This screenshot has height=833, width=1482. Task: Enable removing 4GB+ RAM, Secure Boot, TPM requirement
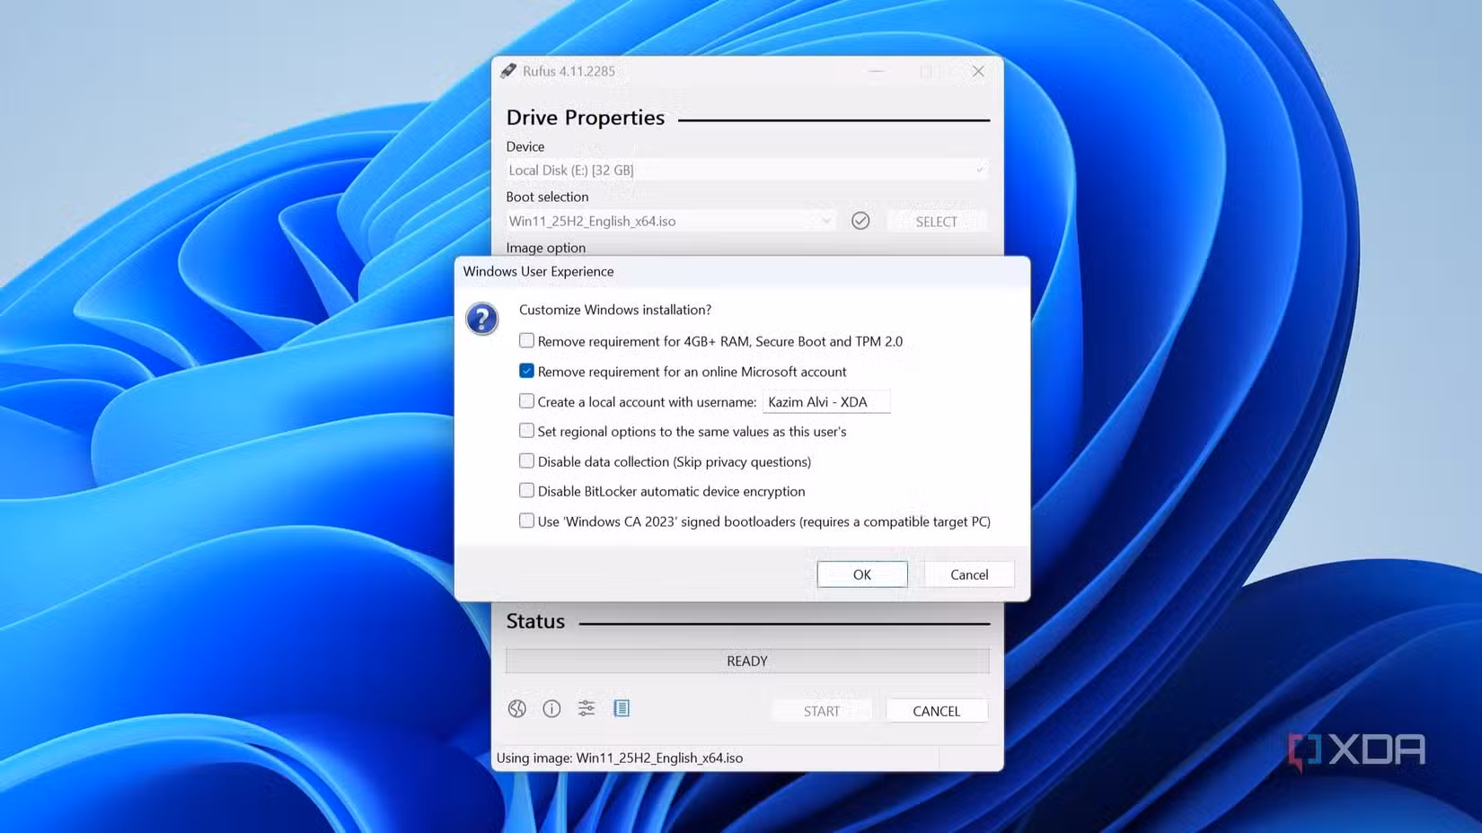(526, 341)
